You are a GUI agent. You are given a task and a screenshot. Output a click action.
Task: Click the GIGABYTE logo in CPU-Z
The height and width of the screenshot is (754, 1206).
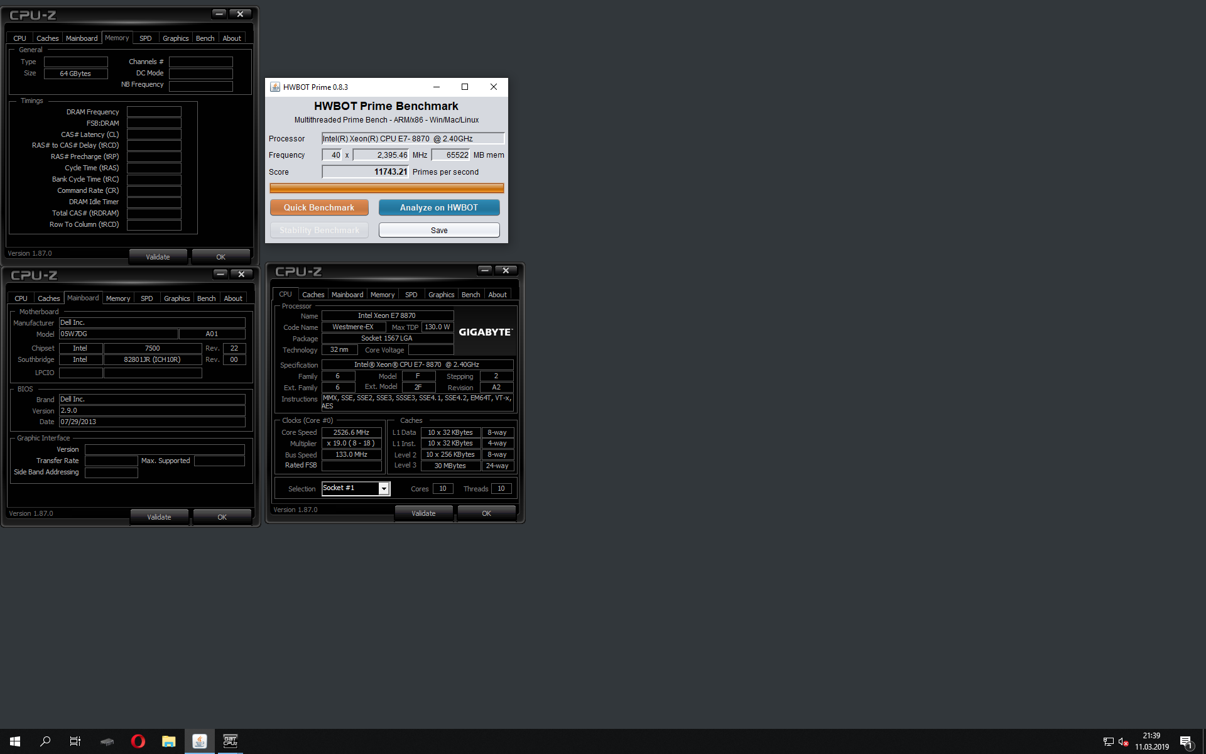(486, 332)
